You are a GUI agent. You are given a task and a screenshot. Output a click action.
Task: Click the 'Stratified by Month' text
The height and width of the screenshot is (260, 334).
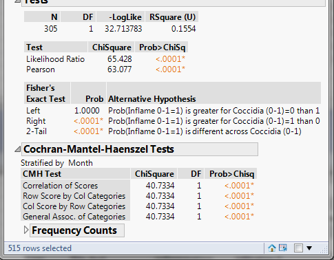(56, 163)
